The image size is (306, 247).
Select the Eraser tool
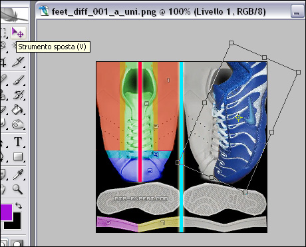pyautogui.click(x=3, y=109)
